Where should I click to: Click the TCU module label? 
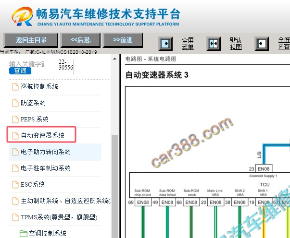coord(265,185)
